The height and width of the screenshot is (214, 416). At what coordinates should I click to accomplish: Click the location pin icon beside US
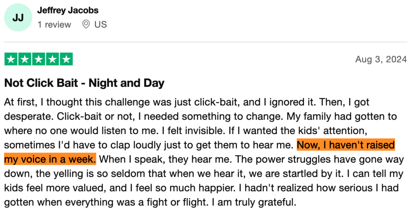[x=86, y=24]
